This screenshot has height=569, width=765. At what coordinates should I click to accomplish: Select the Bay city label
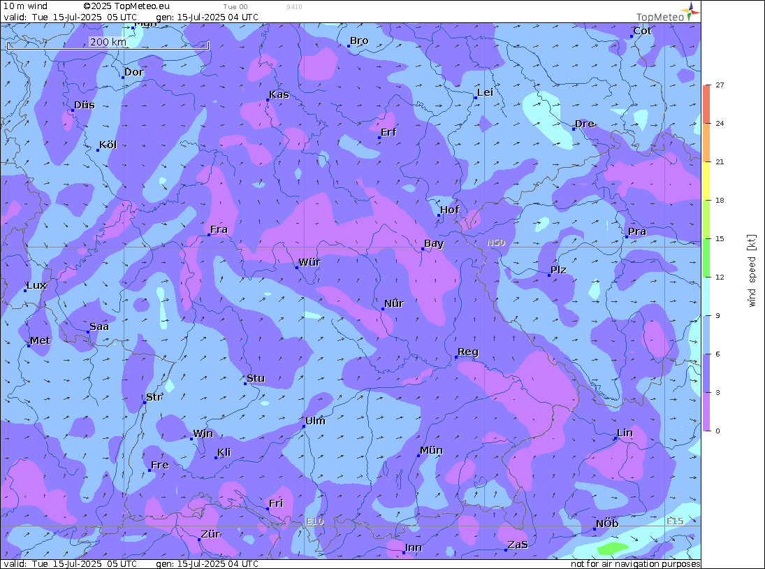click(434, 243)
